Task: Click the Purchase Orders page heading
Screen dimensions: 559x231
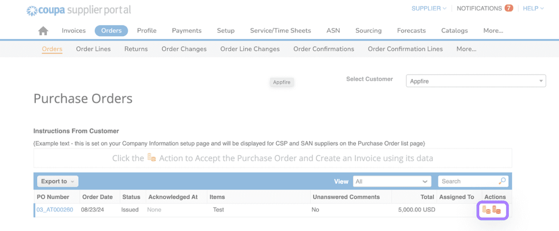Action: tap(83, 99)
